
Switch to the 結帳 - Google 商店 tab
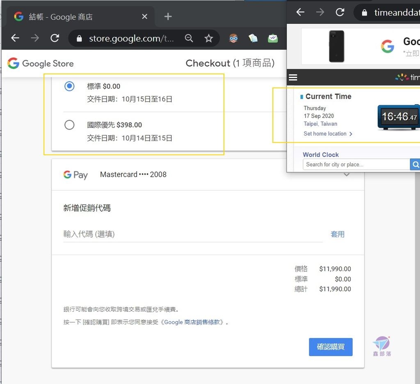[x=80, y=16]
